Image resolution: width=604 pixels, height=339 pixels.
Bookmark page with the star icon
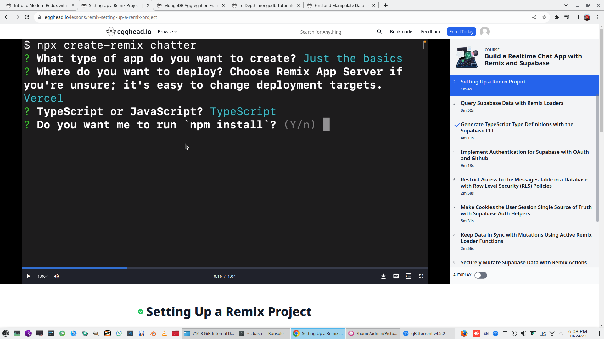coord(544,17)
